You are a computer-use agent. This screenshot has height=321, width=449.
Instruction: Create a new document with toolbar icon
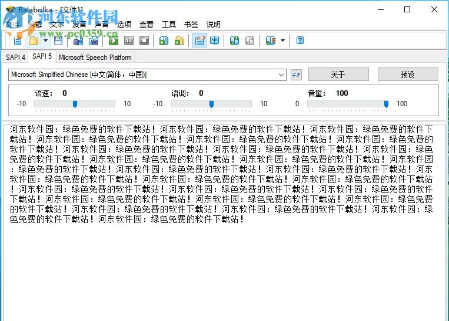coord(18,40)
